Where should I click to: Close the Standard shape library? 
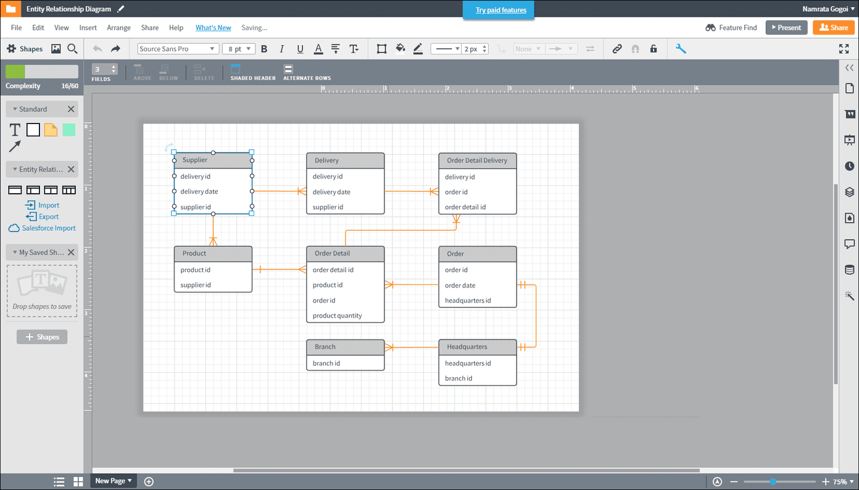point(71,109)
